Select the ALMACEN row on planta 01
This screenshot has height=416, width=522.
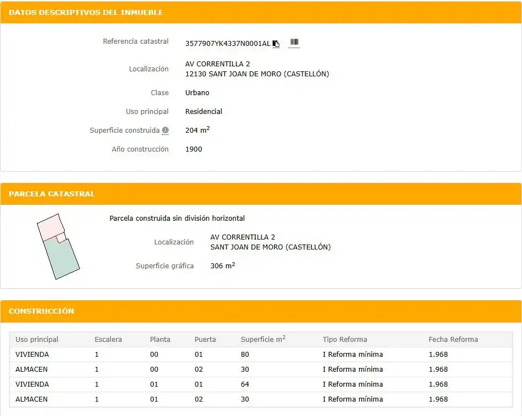coord(261,399)
